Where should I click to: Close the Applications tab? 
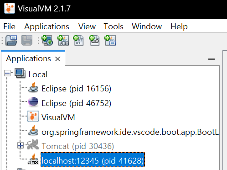tap(58, 59)
